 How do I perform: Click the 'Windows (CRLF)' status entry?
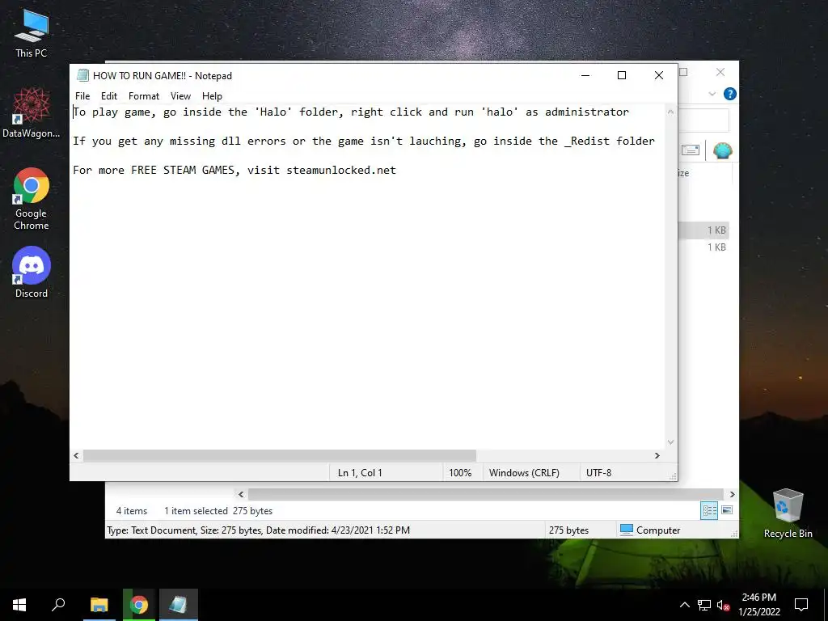coord(524,472)
